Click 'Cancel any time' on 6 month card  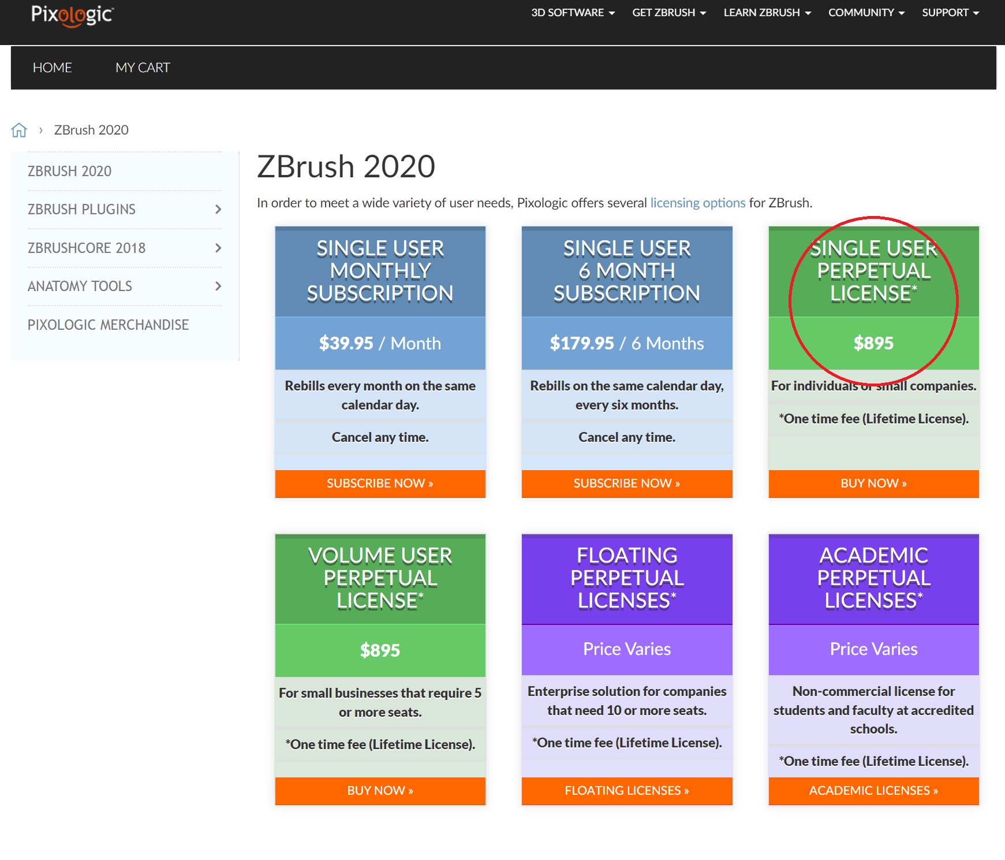627,438
